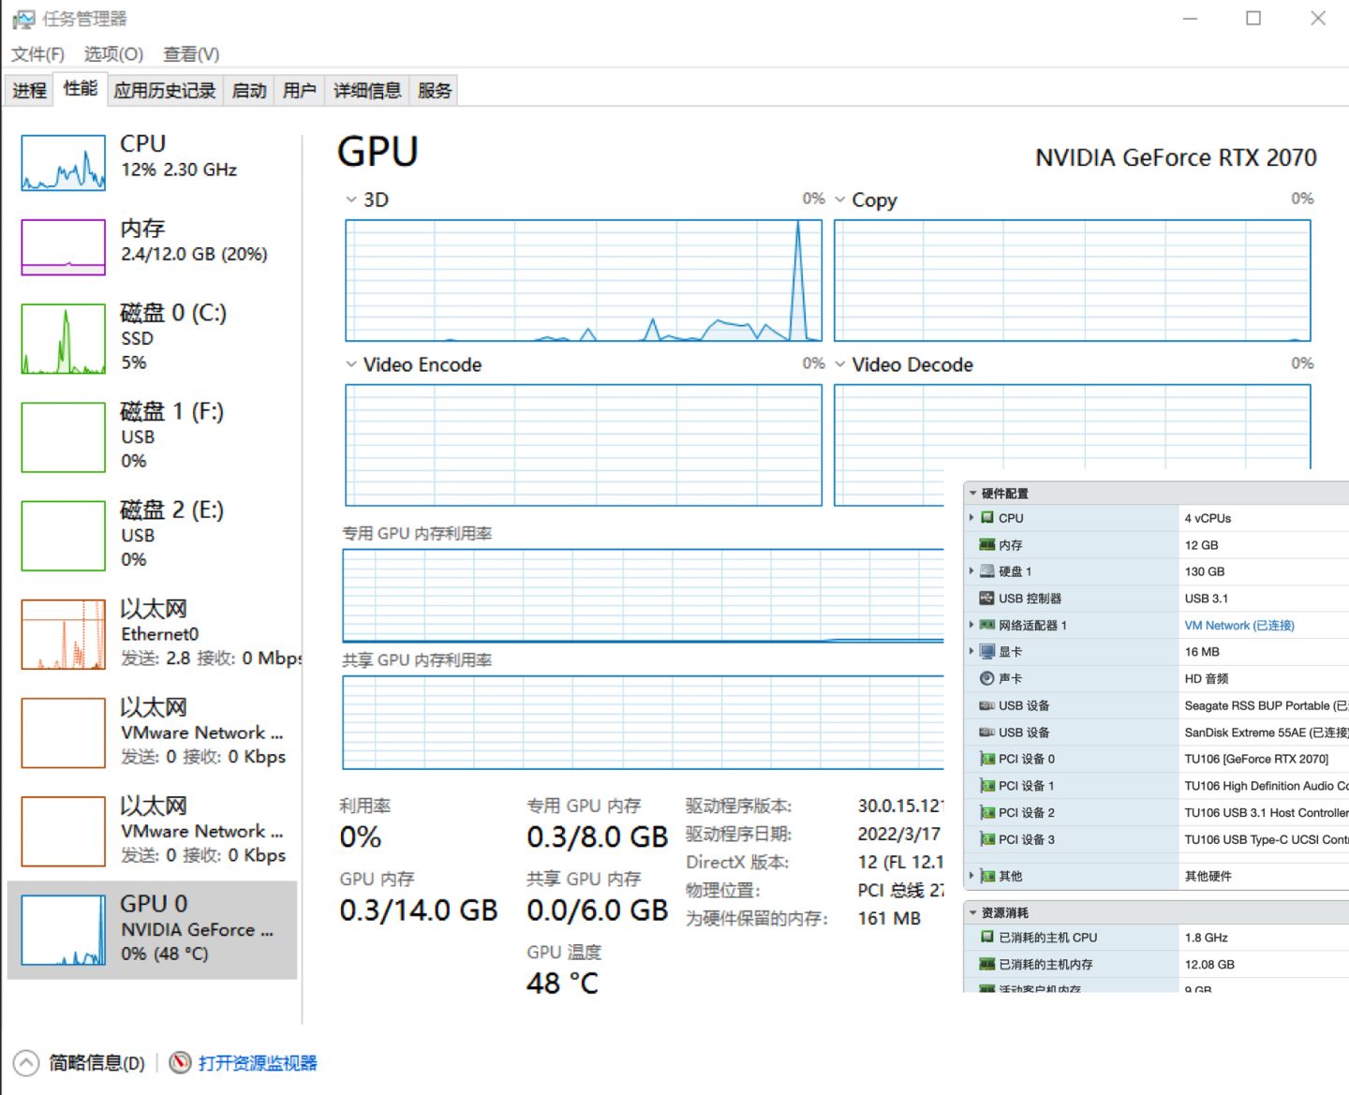The width and height of the screenshot is (1349, 1095).
Task: Click the 已消耗的主机 CPU icon
Action: tap(986, 937)
